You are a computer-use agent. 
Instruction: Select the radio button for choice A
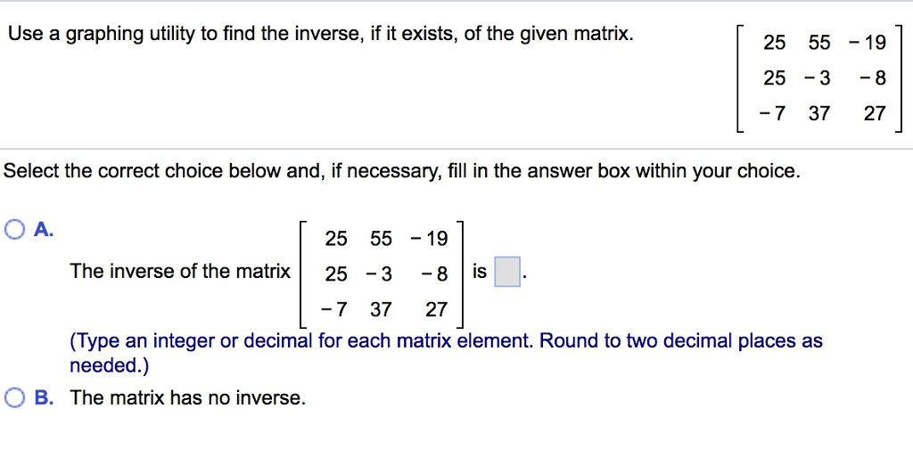point(14,229)
